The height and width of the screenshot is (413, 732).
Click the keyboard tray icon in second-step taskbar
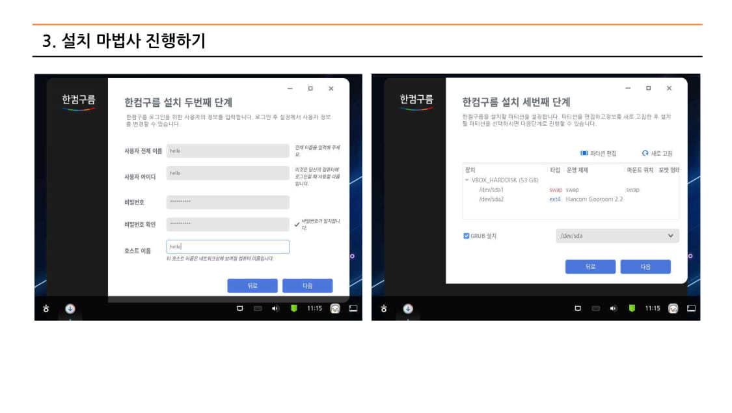258,308
